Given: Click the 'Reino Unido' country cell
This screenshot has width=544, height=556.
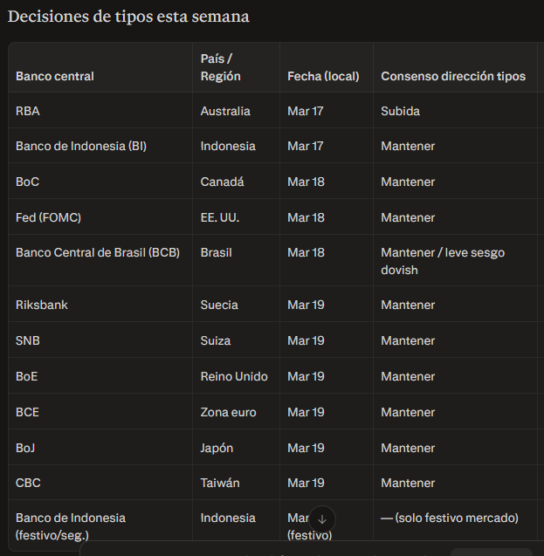Looking at the screenshot, I should click(x=234, y=376).
